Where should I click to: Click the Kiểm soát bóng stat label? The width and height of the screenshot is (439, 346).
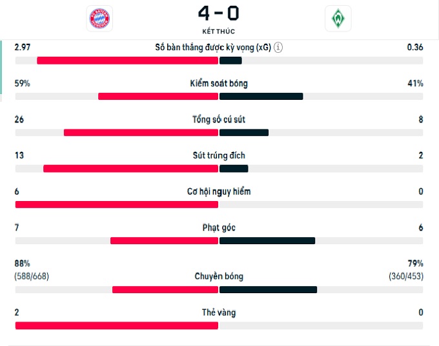pos(219,83)
